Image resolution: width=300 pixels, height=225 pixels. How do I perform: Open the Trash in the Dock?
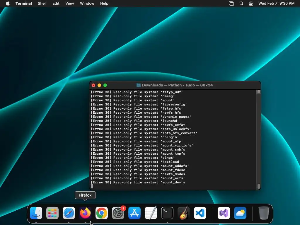(264, 213)
